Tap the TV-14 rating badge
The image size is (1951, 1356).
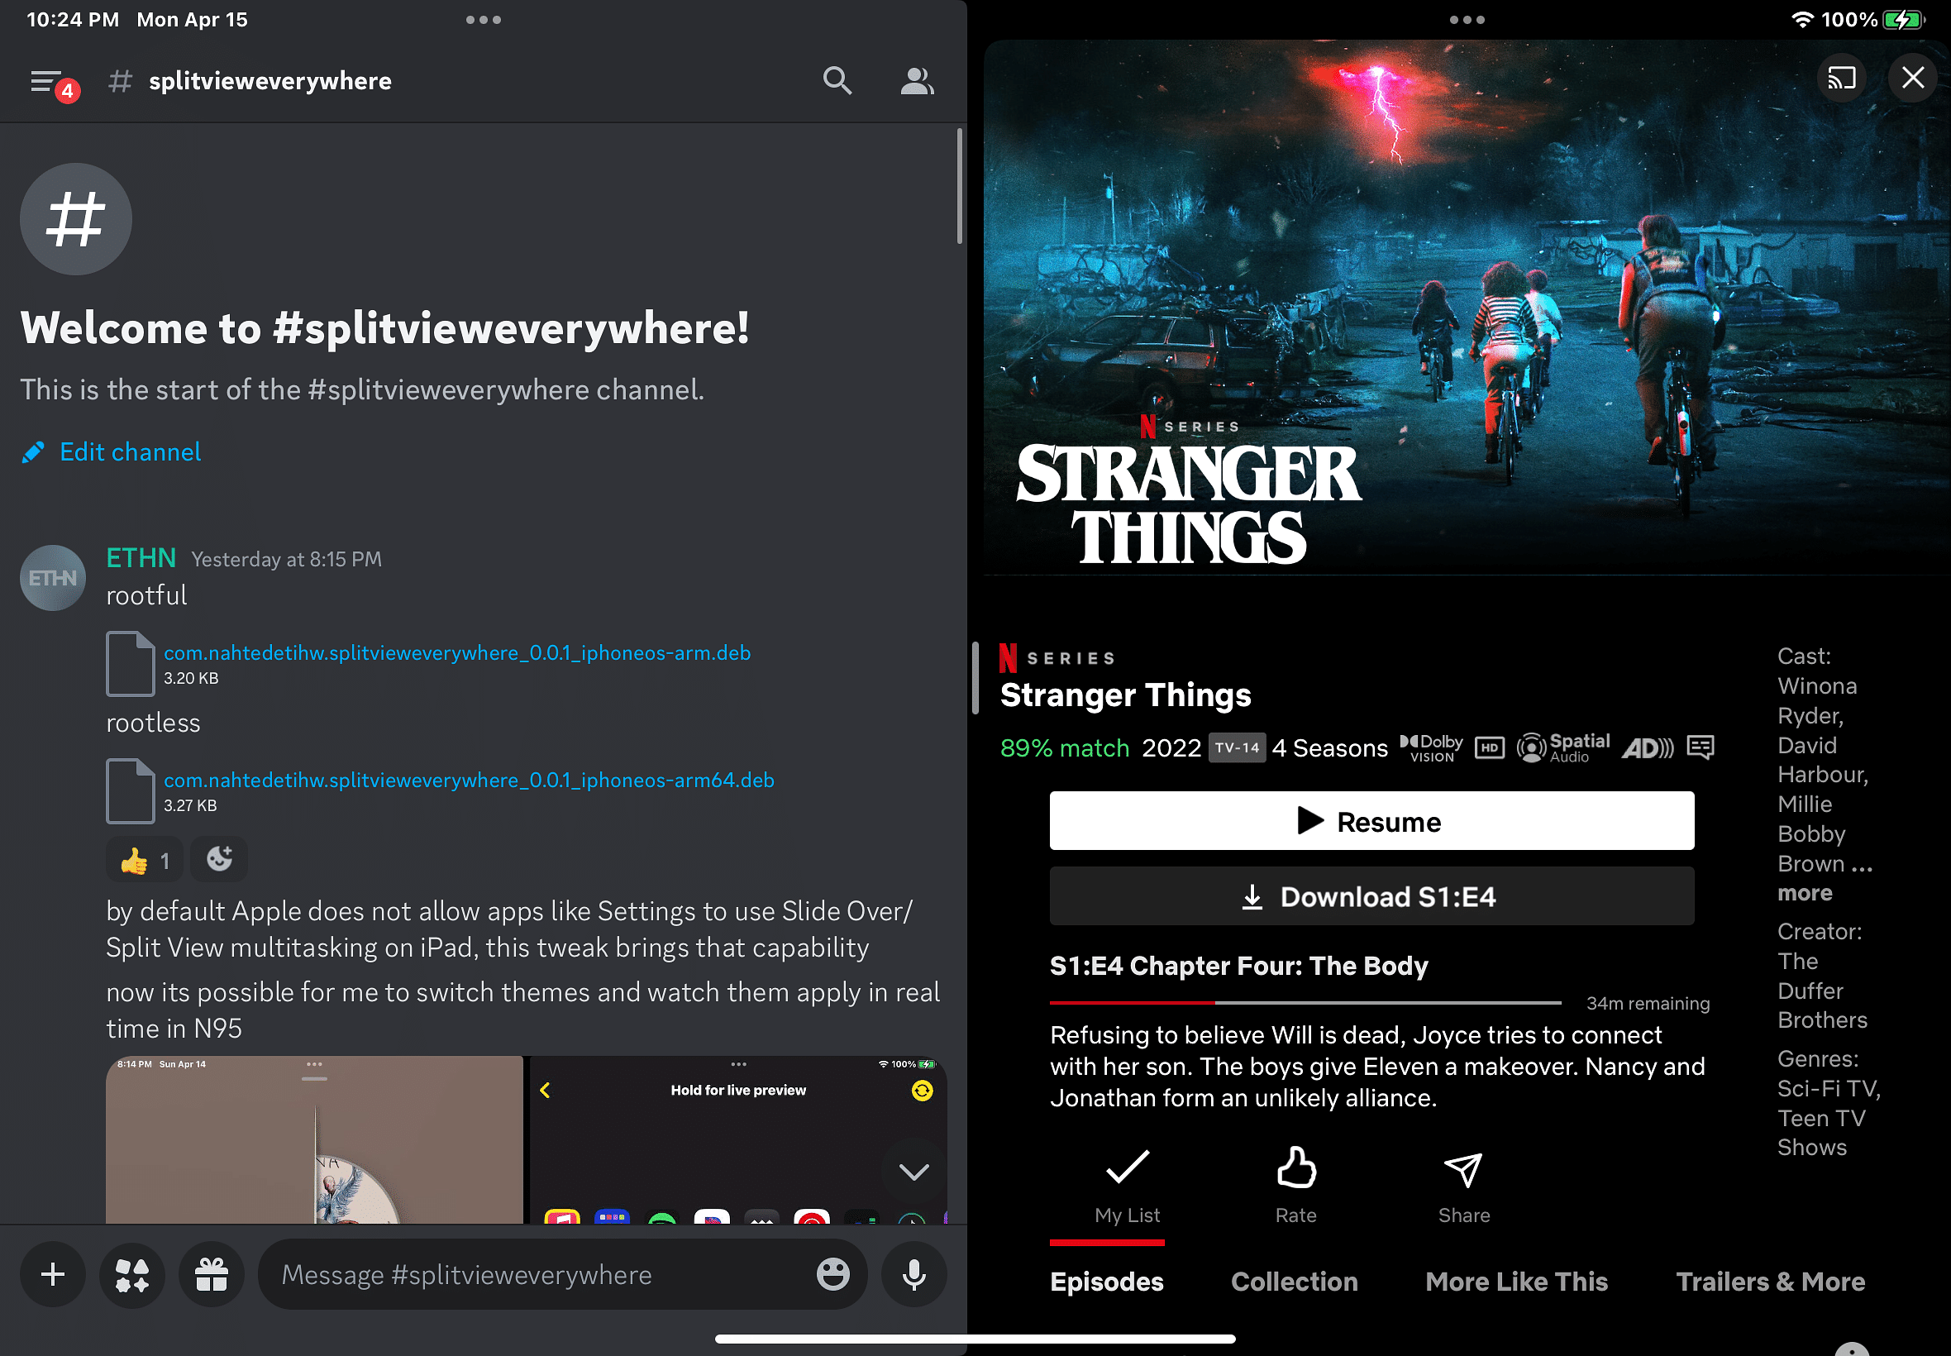(x=1237, y=747)
